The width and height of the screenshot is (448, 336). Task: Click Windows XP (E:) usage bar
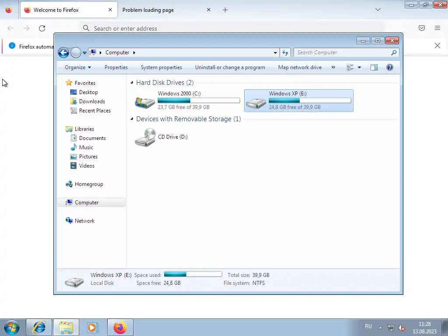pyautogui.click(x=310, y=100)
